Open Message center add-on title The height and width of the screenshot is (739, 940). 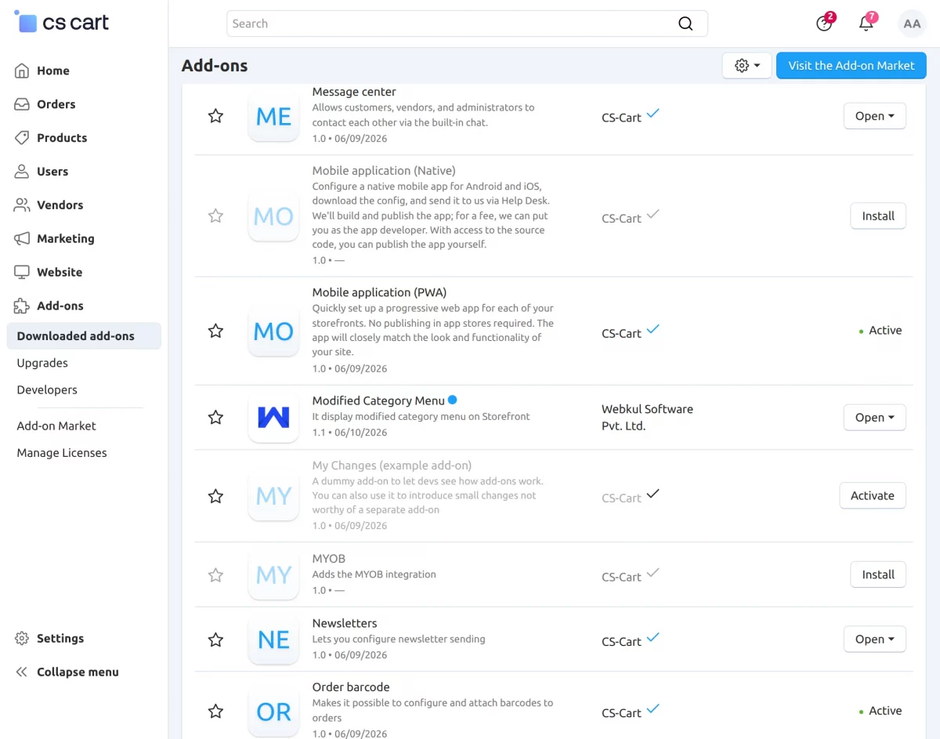coord(354,92)
